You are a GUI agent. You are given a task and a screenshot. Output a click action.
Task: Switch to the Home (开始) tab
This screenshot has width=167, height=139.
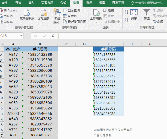(18, 3)
